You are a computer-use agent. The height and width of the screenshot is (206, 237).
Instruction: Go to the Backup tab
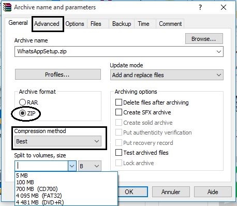(x=122, y=24)
